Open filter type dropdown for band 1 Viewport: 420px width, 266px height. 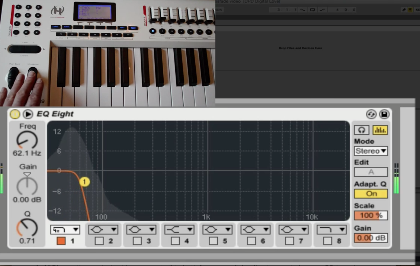click(65, 230)
